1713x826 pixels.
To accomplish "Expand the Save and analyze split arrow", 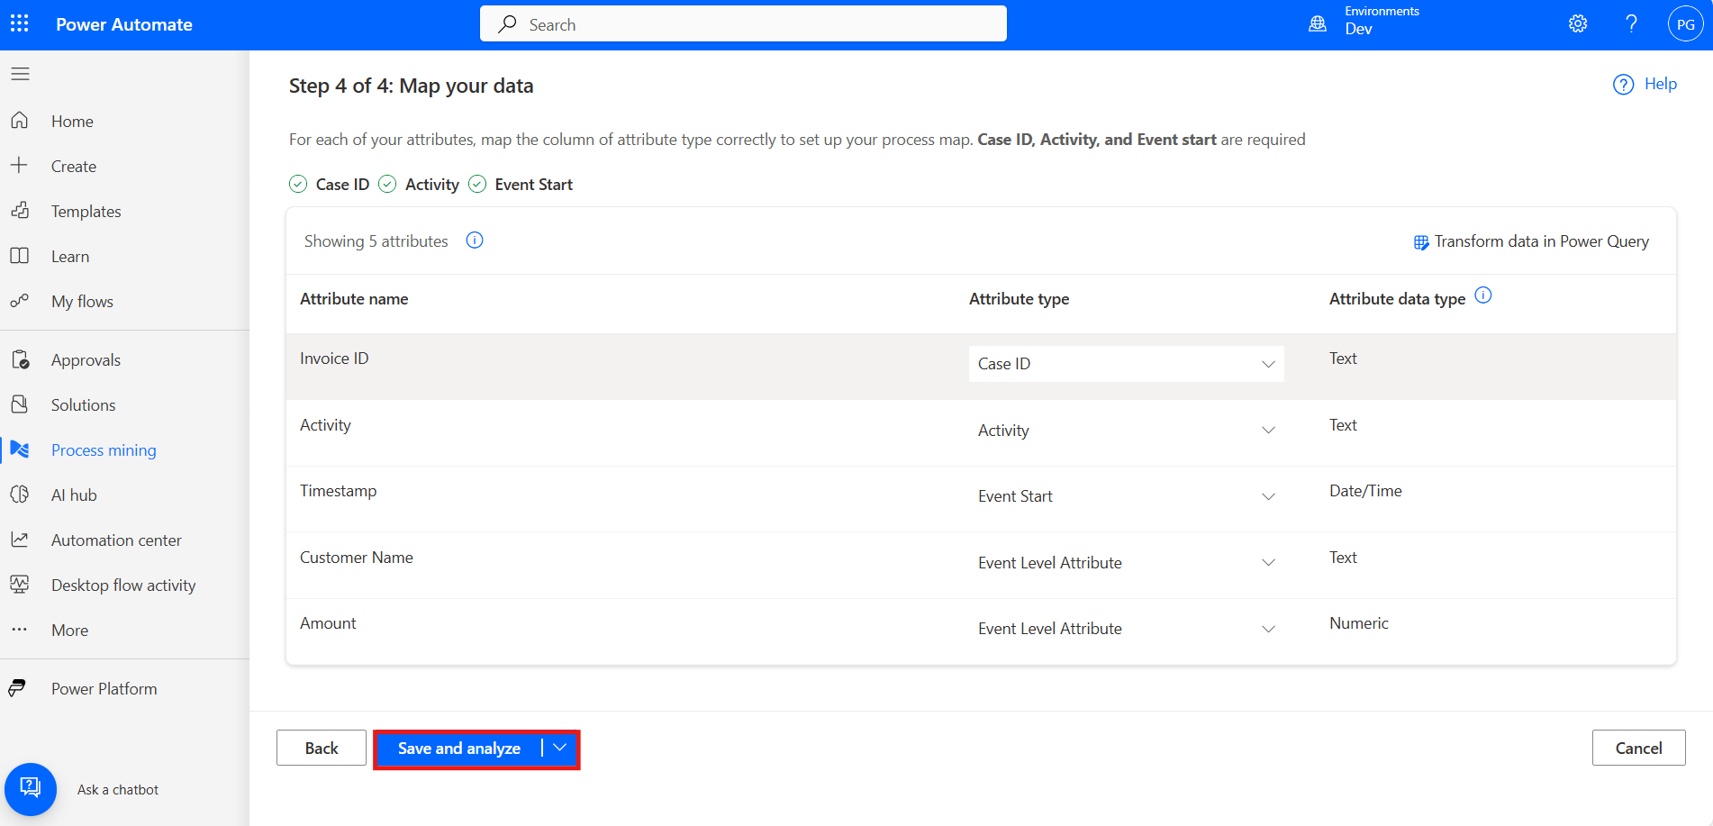I will click(x=560, y=749).
